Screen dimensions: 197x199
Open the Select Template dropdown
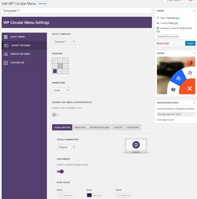tap(64, 41)
